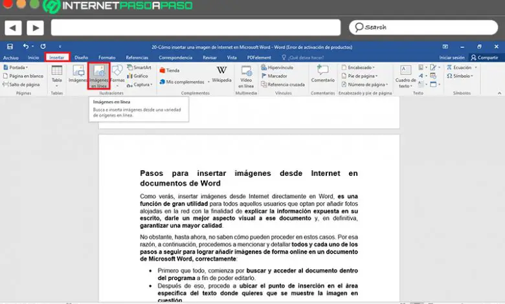Insert a Salto de página
The height and width of the screenshot is (304, 505).
click(x=21, y=85)
